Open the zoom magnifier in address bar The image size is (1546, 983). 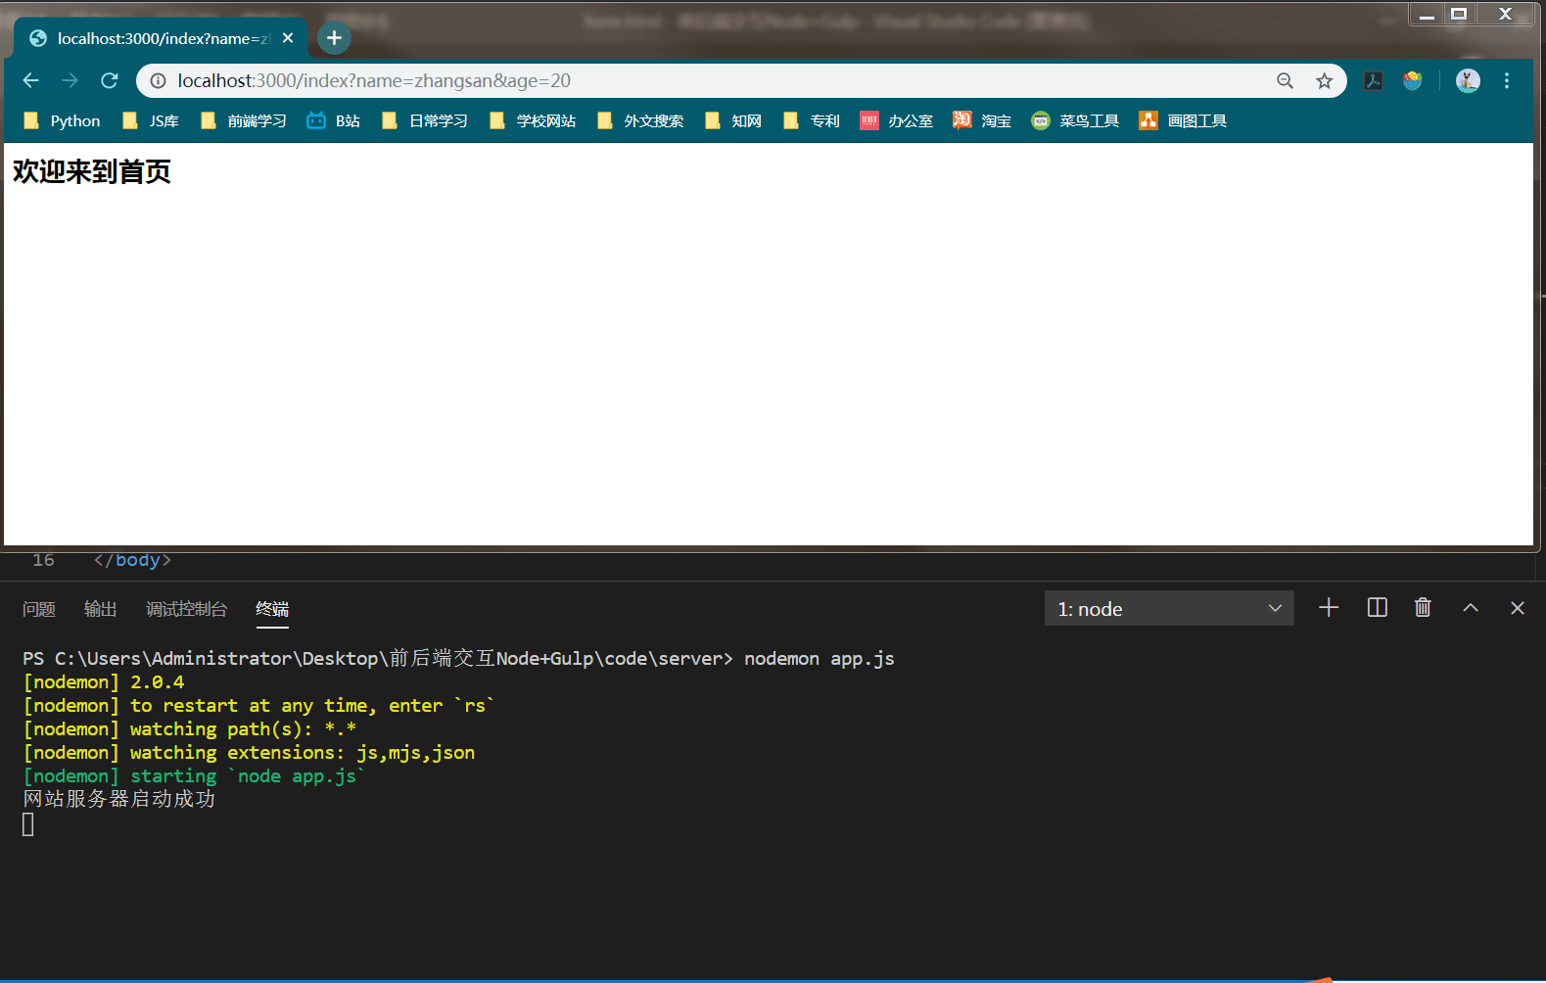tap(1285, 81)
